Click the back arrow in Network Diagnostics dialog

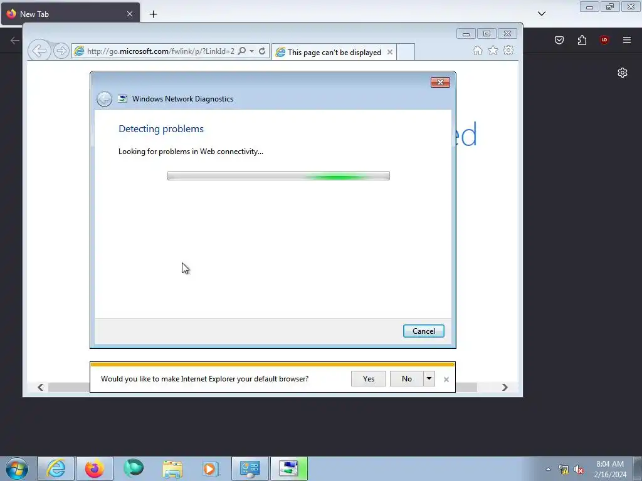pyautogui.click(x=105, y=99)
